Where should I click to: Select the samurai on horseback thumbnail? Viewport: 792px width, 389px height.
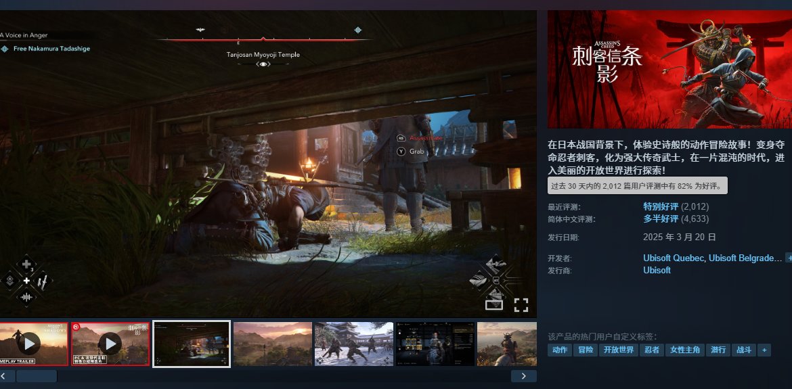[506, 344]
